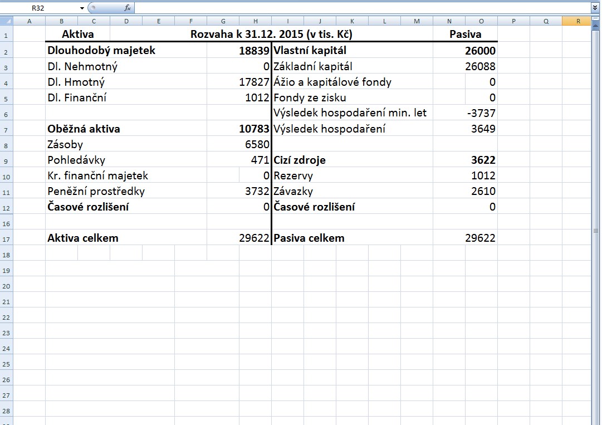Image resolution: width=602 pixels, height=425 pixels.
Task: Select column P header
Action: [513, 22]
